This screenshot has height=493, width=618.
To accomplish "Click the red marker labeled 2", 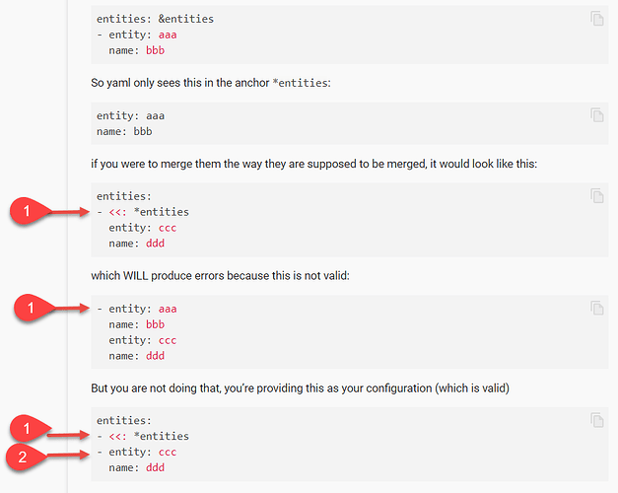I will coord(24,458).
